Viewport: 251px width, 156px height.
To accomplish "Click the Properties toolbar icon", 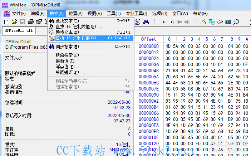I will coord(39,22).
